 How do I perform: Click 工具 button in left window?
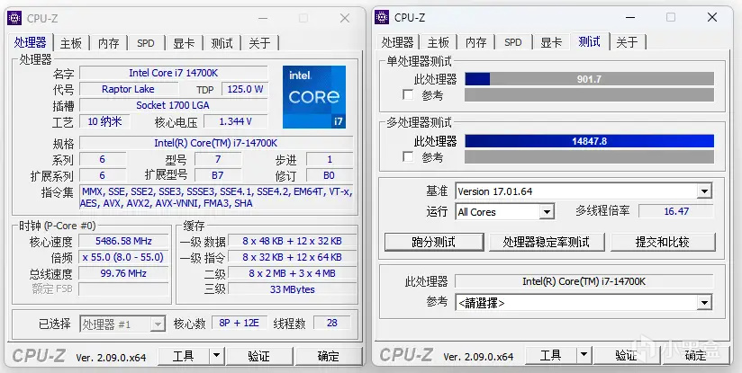pyautogui.click(x=183, y=356)
